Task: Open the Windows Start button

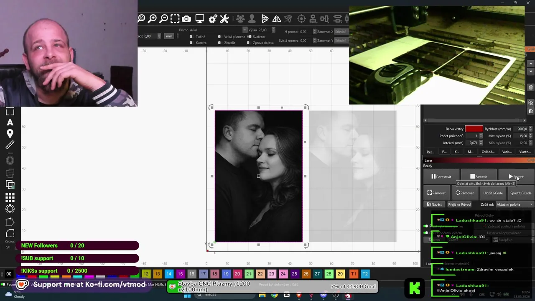Action: [x=187, y=295]
